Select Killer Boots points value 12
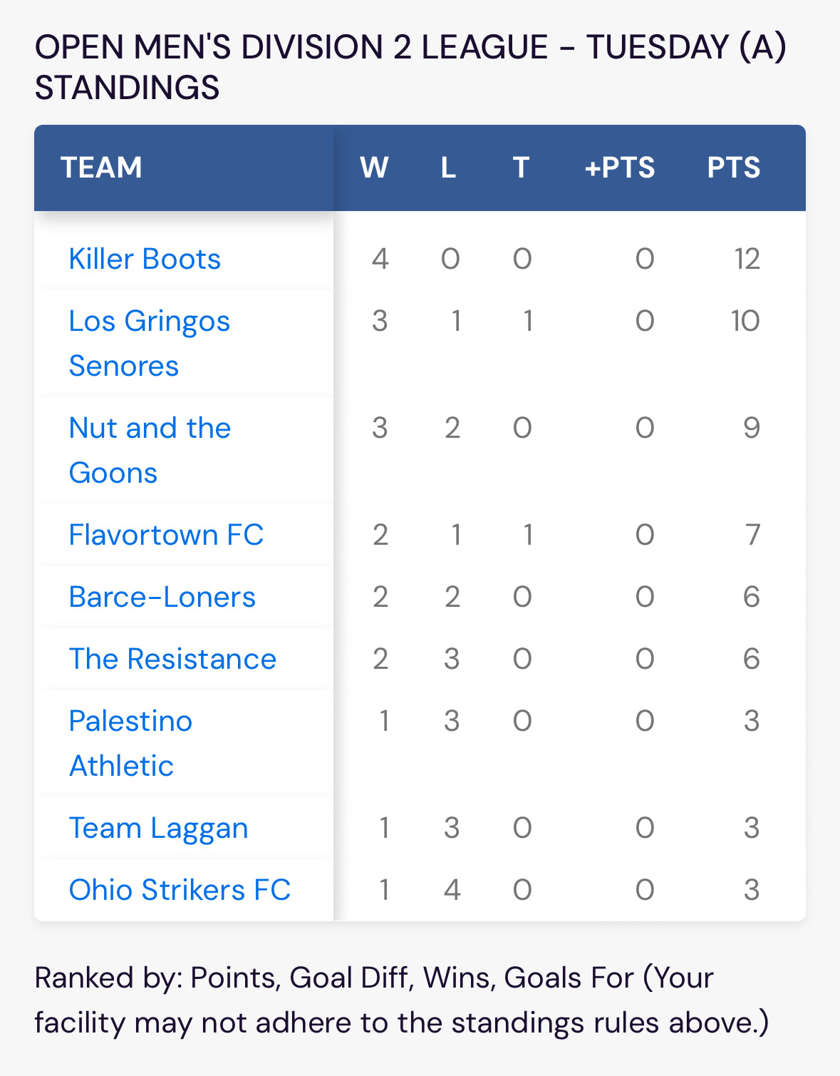Image resolution: width=840 pixels, height=1076 pixels. [747, 259]
